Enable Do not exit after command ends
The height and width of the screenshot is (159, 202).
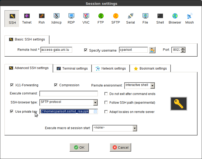pyautogui.click(x=106, y=94)
